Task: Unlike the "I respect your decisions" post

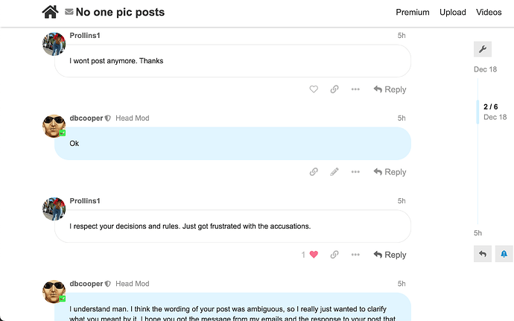Action: [x=314, y=255]
